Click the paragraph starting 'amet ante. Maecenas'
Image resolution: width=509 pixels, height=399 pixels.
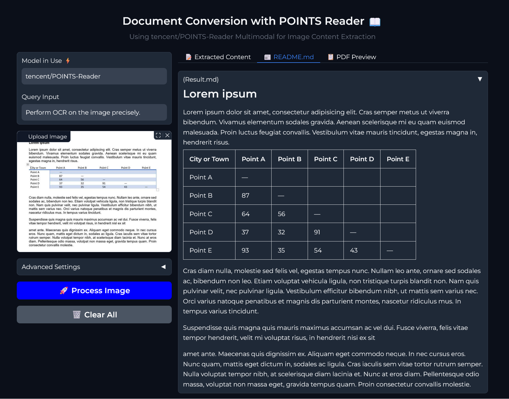(333, 369)
